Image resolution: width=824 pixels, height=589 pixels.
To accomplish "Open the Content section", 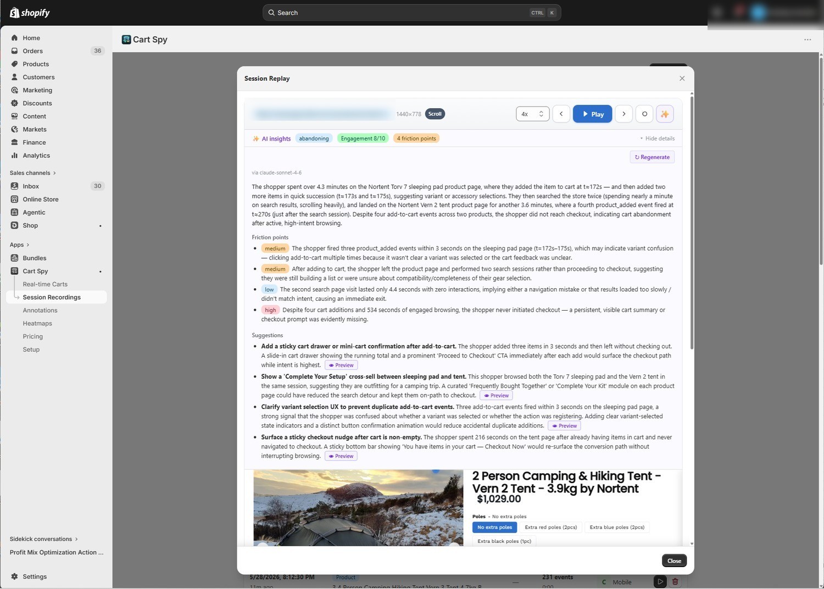I will (34, 116).
